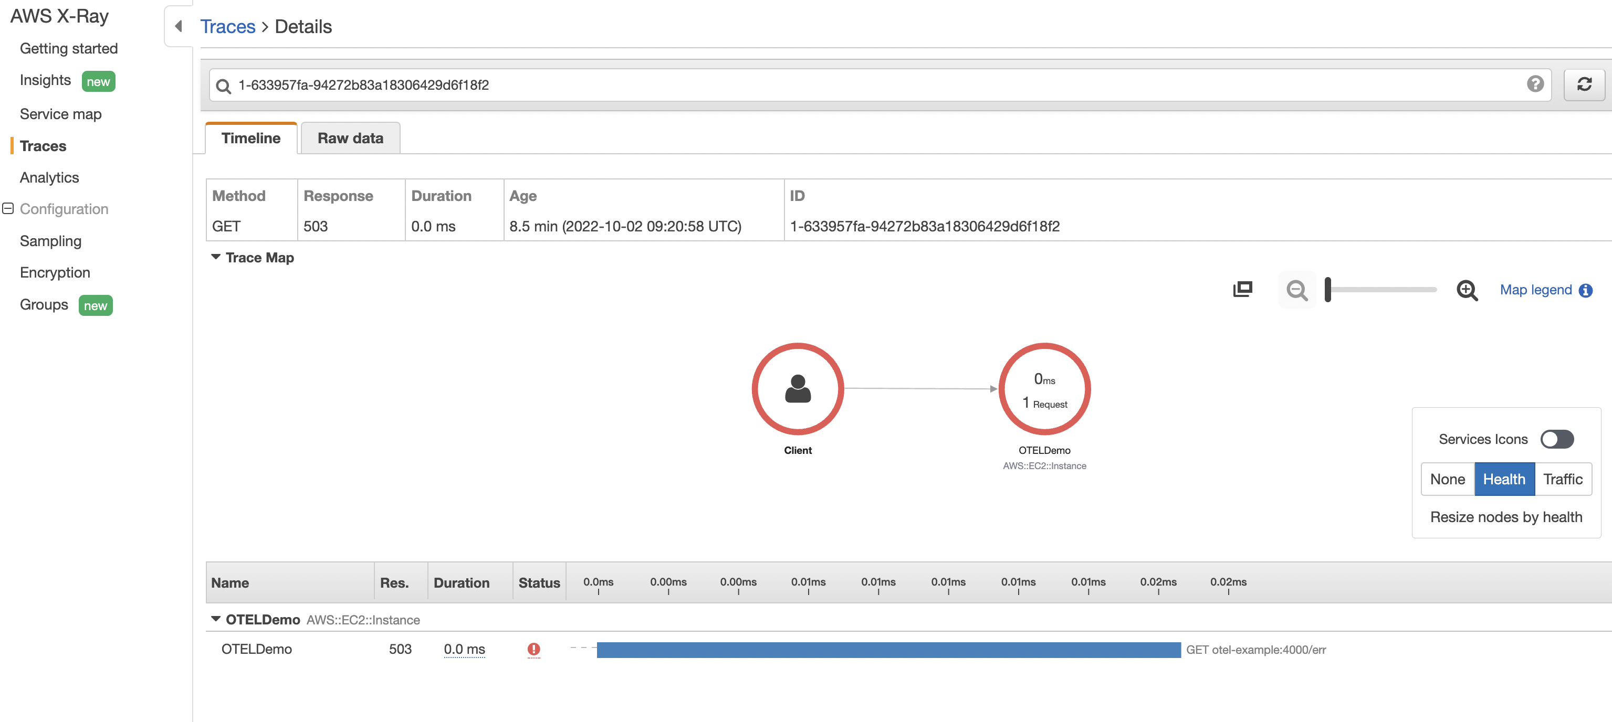Screen dimensions: 1612x722
Task: Open the help tooltip icon in the search bar
Action: tap(1534, 84)
